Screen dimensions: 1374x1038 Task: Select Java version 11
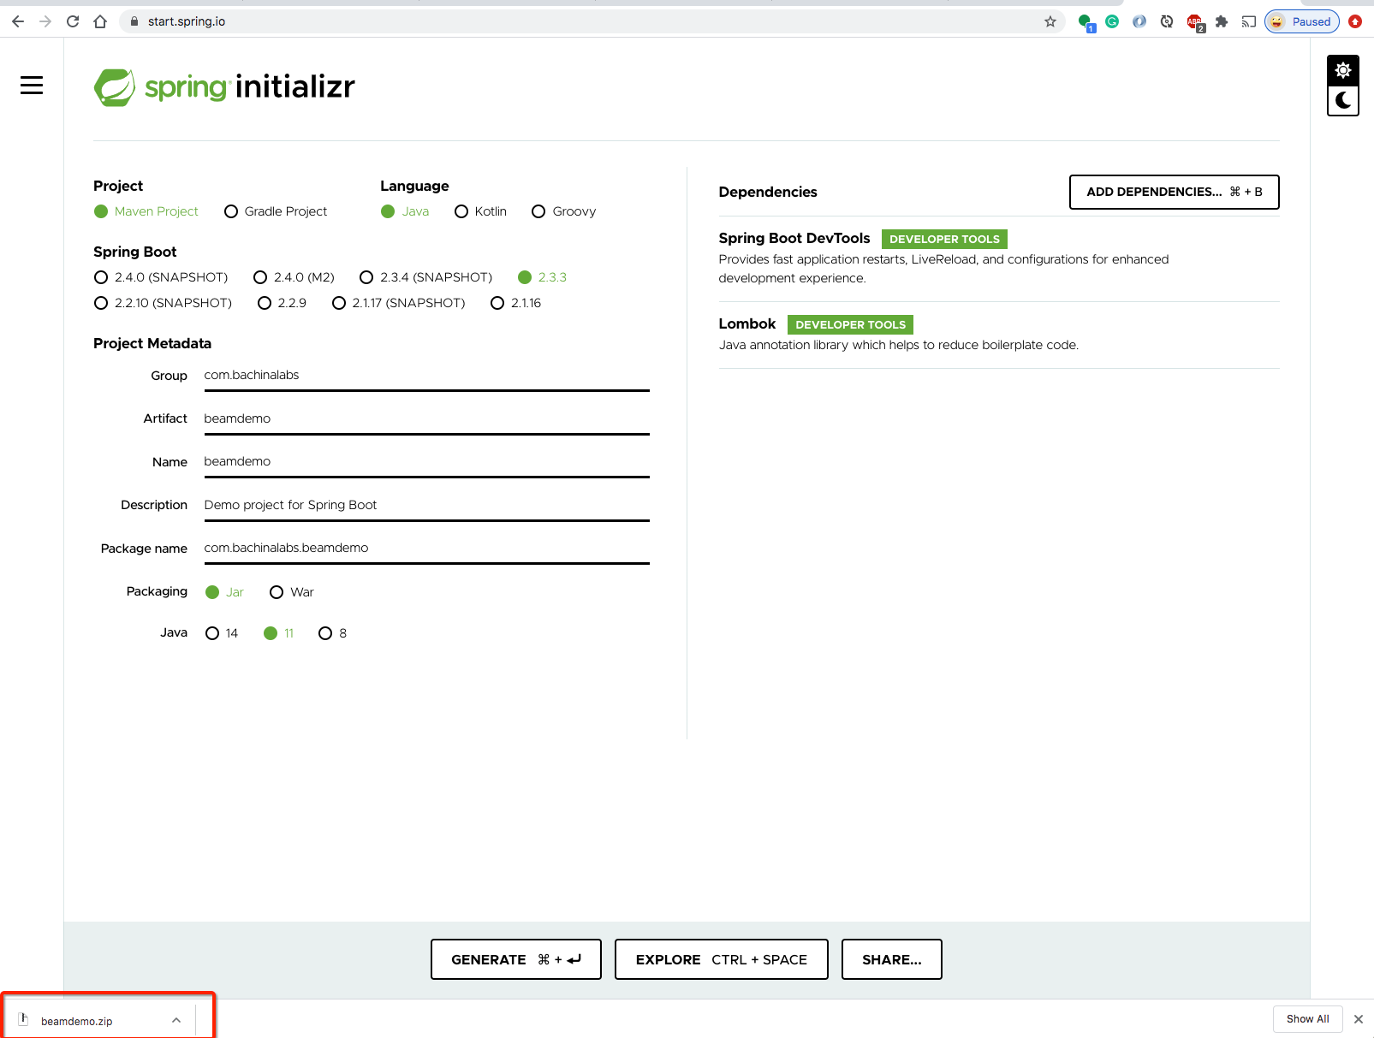click(x=279, y=633)
